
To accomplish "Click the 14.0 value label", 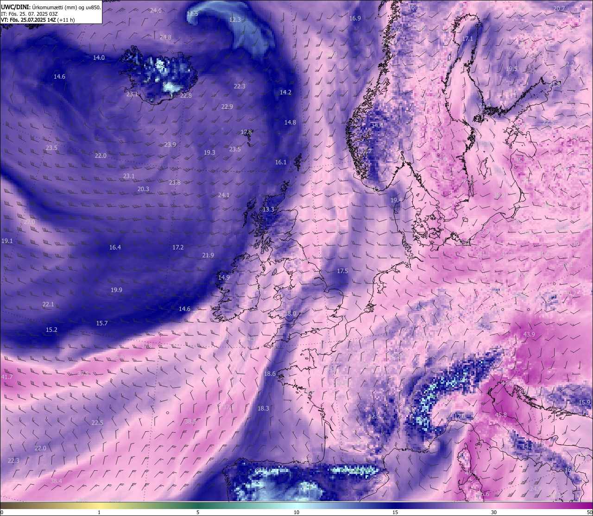I will pyautogui.click(x=99, y=57).
